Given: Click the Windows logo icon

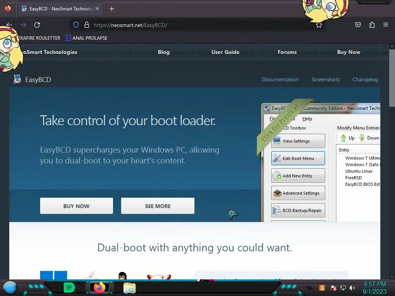Looking at the screenshot, I should (x=54, y=275).
